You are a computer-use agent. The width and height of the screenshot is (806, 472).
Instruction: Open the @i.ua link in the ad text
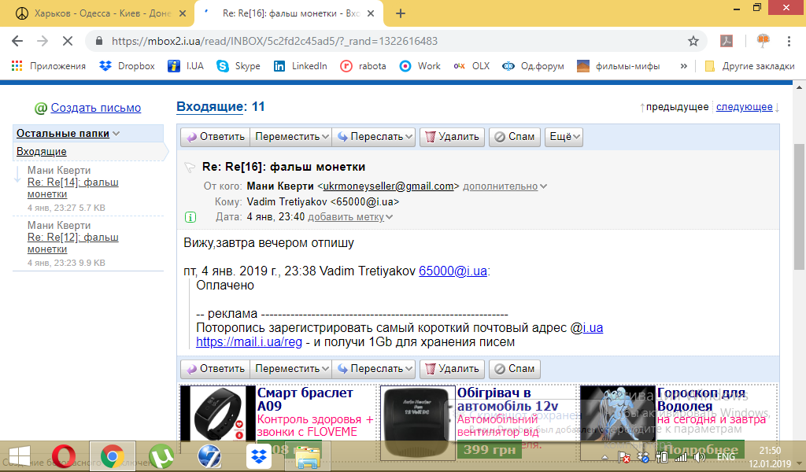pos(592,328)
